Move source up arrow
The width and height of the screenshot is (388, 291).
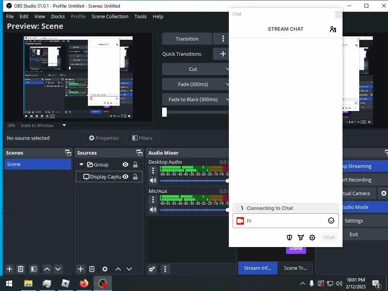(118, 269)
